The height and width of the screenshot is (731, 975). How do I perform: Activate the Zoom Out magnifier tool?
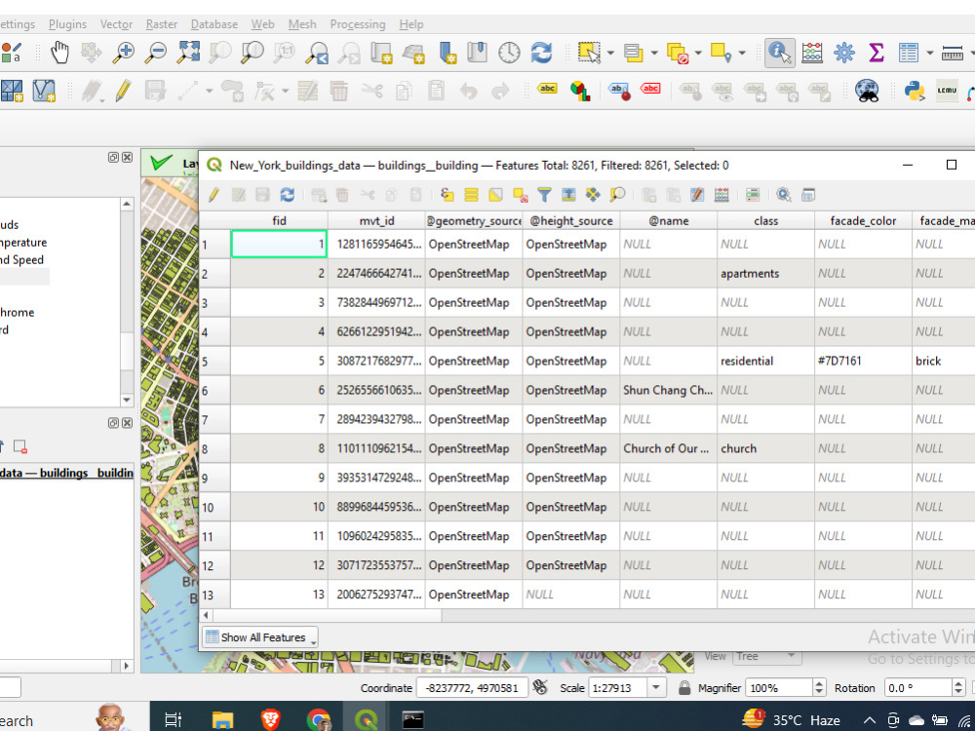pos(155,53)
